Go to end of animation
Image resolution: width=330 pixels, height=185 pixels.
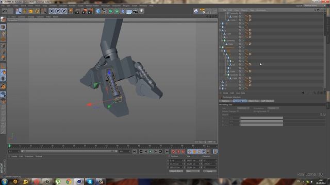[167, 152]
